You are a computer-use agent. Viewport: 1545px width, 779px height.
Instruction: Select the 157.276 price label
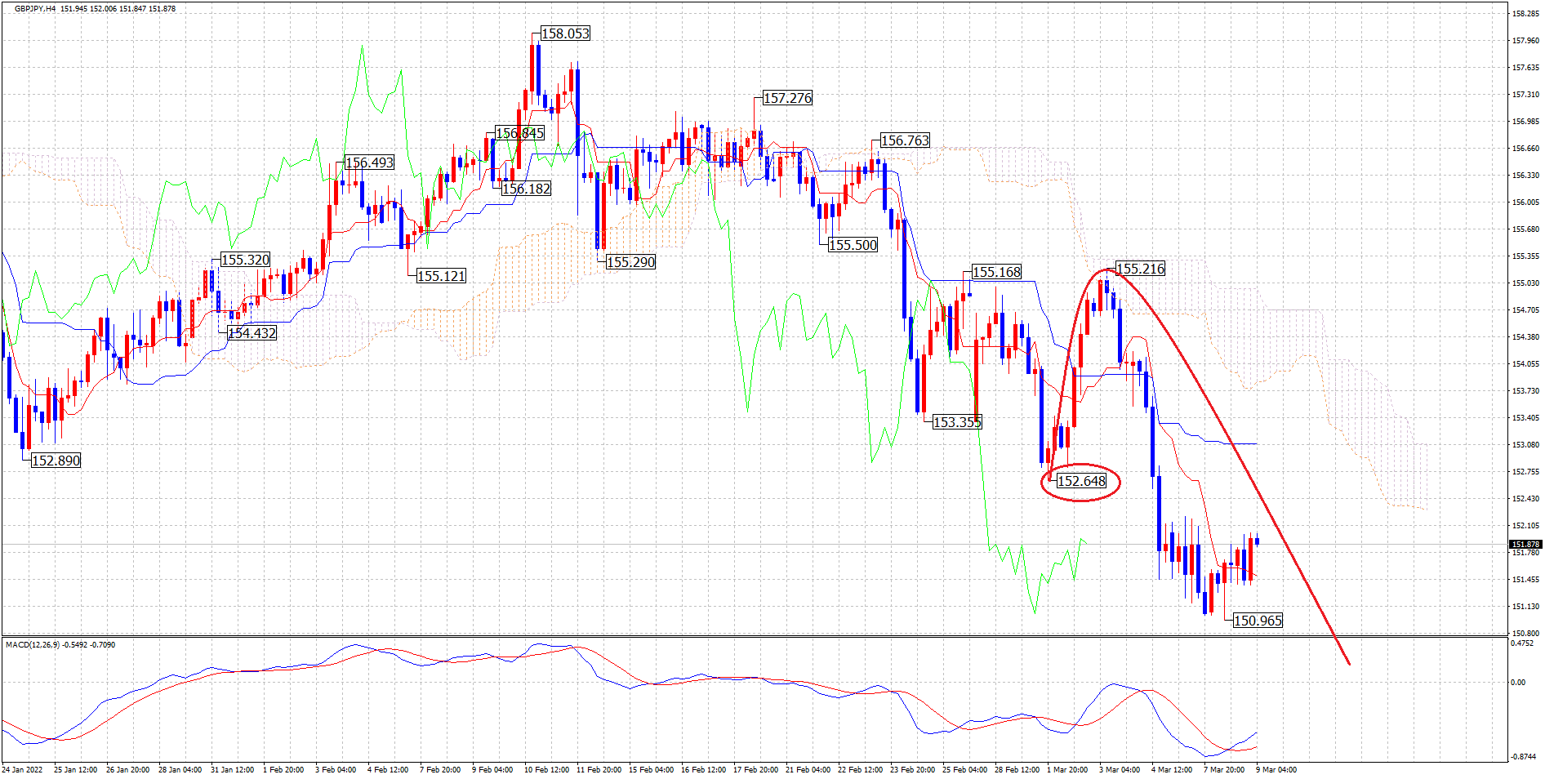(787, 98)
